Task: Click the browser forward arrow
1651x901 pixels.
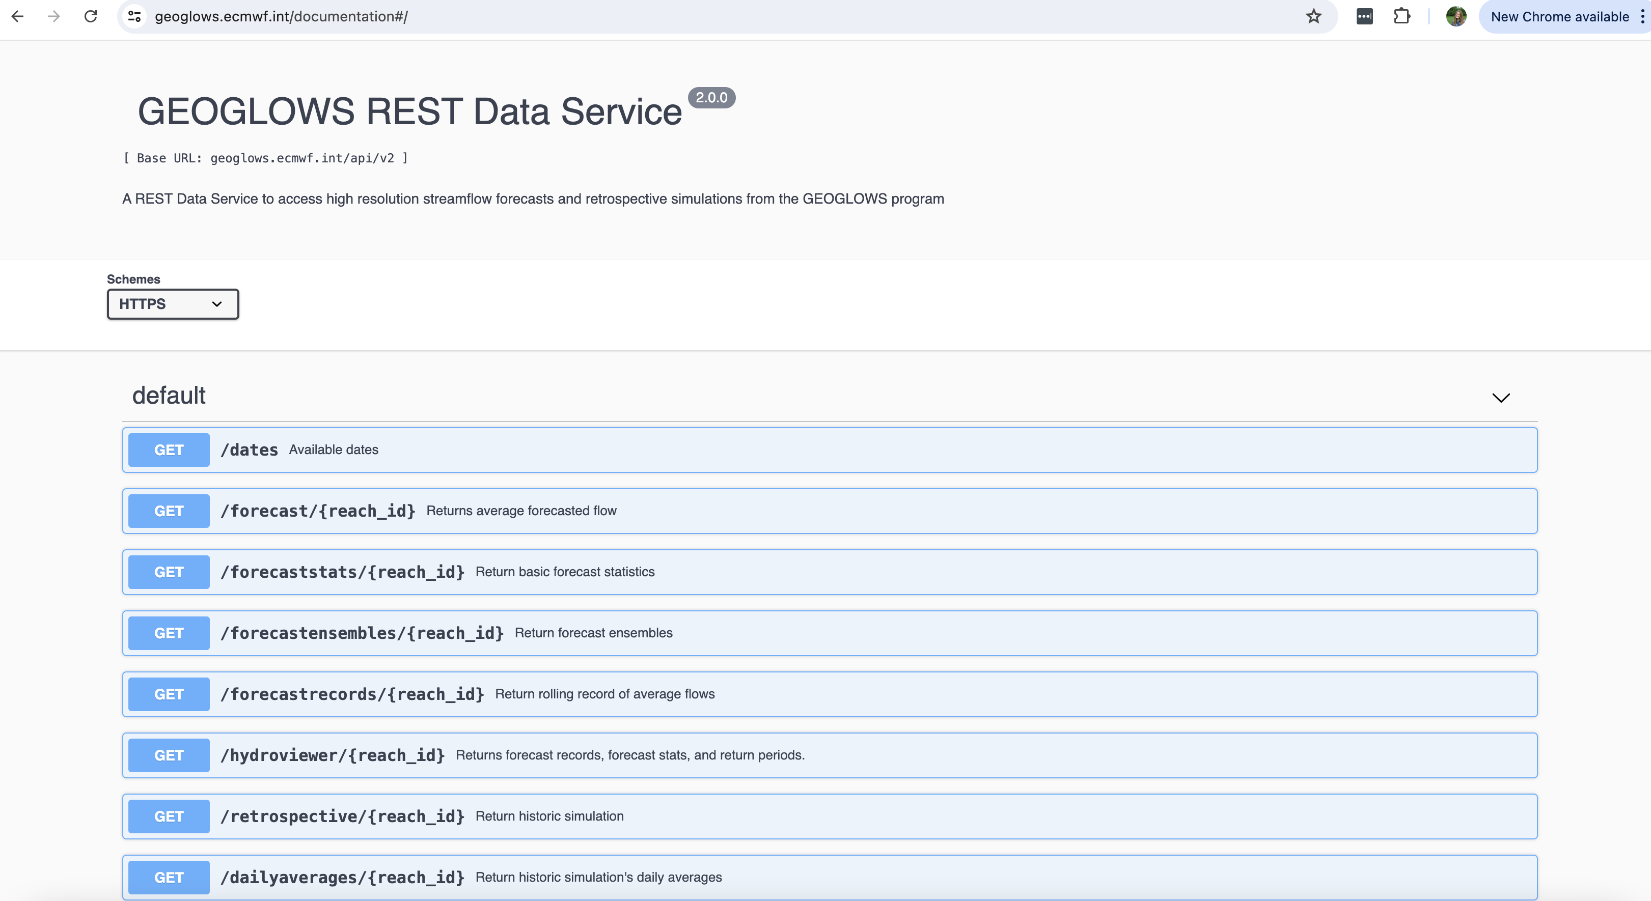Action: (x=54, y=17)
